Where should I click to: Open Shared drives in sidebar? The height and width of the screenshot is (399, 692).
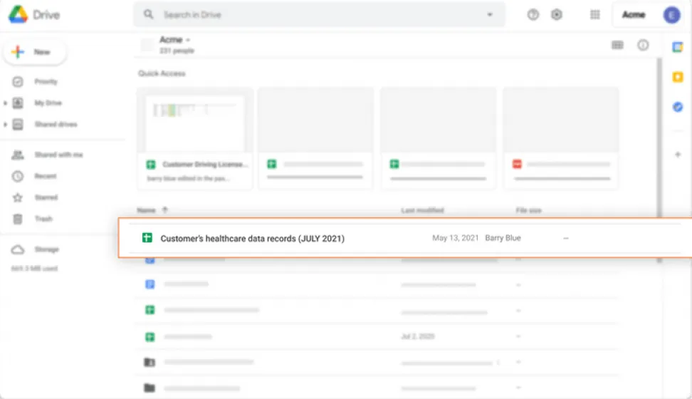[56, 125]
